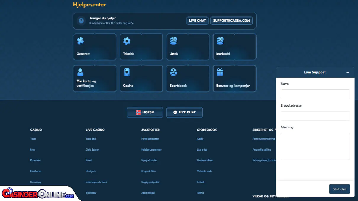358x201 pixels.
Task: Open the Generelt help category with clover icon
Action: pos(95,47)
